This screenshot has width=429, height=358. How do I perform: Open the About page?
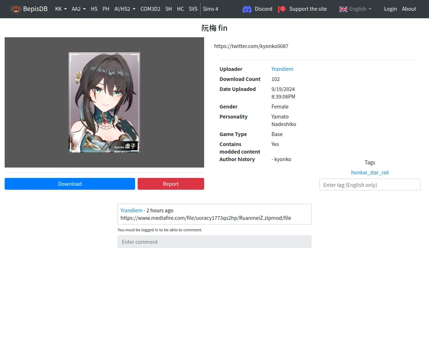409,9
